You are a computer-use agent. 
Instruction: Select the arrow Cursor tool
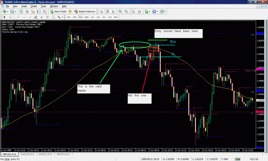pyautogui.click(x=5, y=17)
